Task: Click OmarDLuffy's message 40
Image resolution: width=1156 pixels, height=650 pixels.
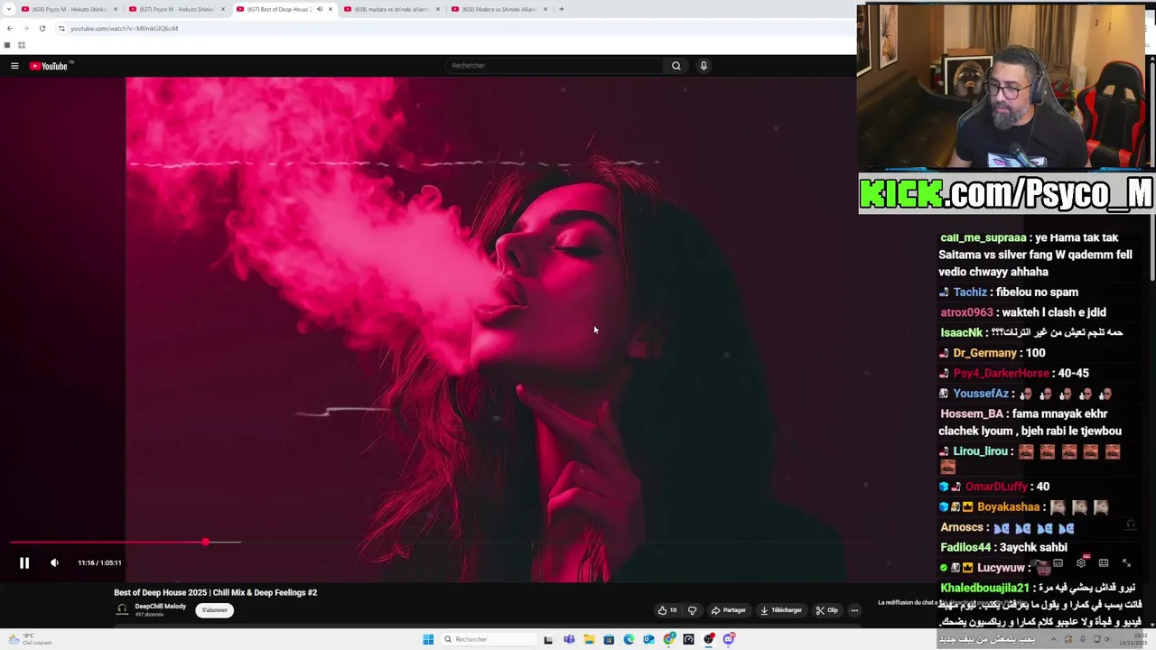Action: pos(1042,487)
